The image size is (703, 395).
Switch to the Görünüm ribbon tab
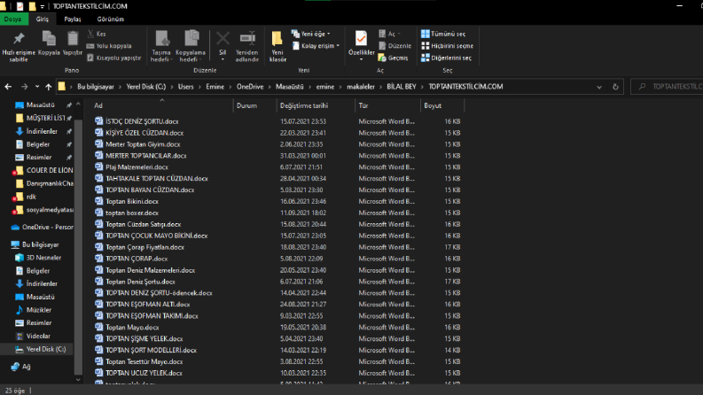pos(110,19)
